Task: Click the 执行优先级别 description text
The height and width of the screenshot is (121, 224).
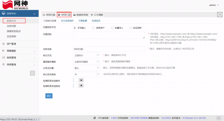Action: coord(133,74)
